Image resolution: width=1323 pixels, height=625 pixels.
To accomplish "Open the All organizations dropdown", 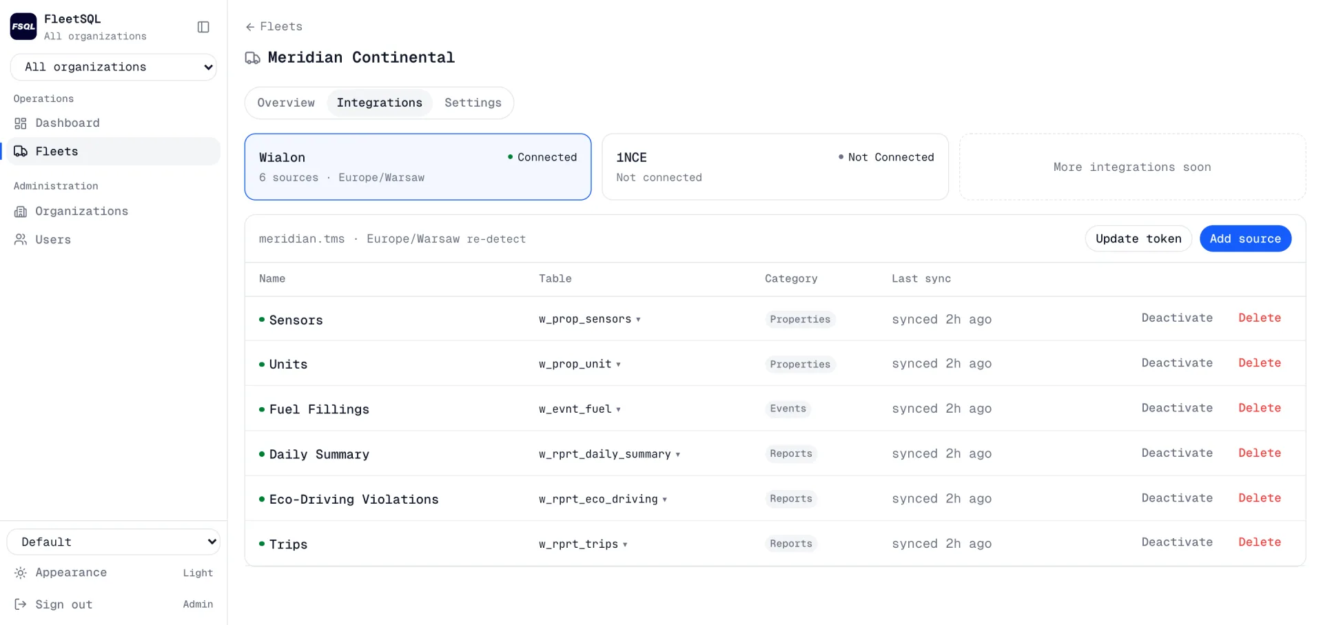I will (114, 67).
